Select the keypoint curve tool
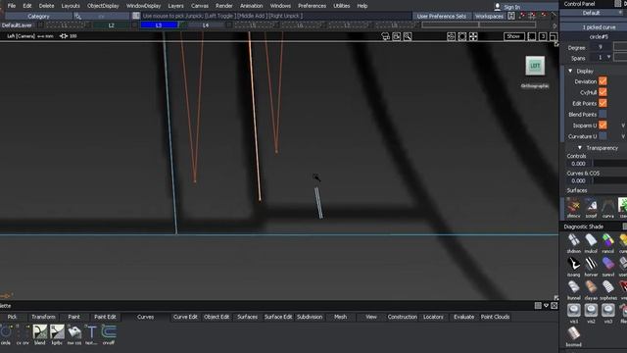 pyautogui.click(x=57, y=332)
